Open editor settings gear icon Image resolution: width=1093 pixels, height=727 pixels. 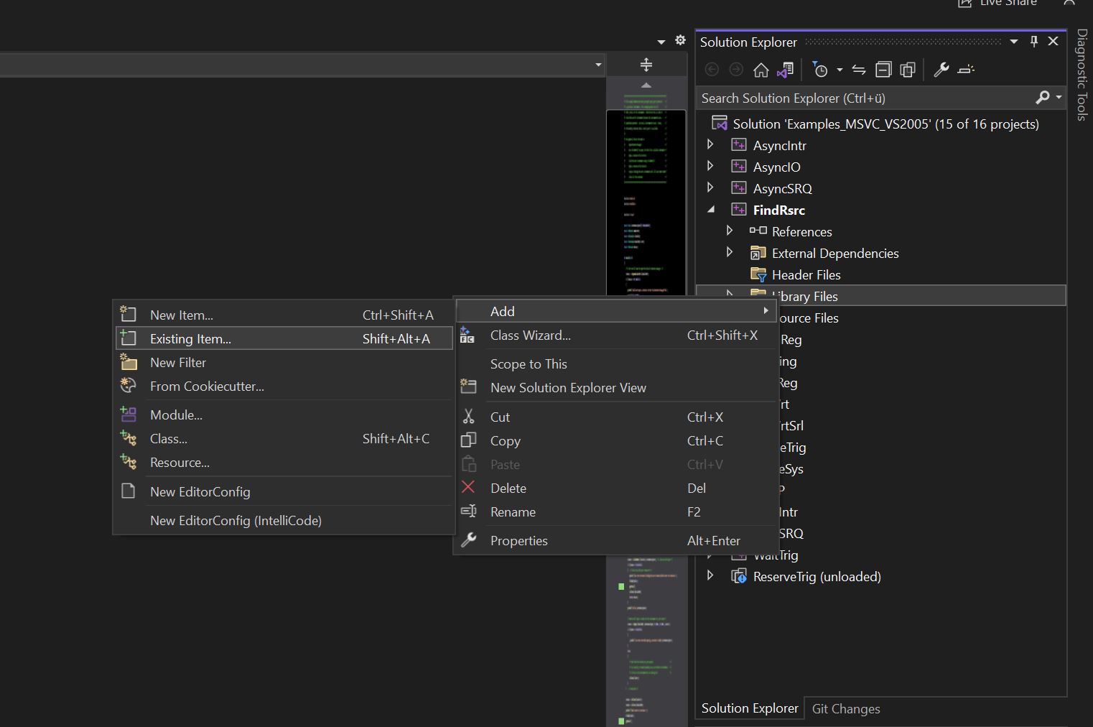click(680, 41)
